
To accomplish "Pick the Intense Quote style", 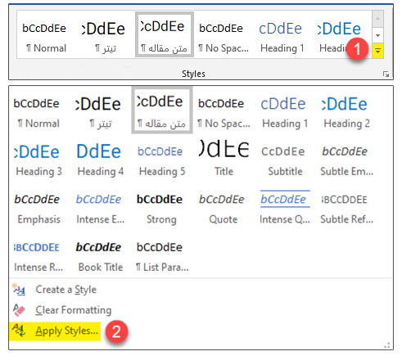I will pos(285,209).
